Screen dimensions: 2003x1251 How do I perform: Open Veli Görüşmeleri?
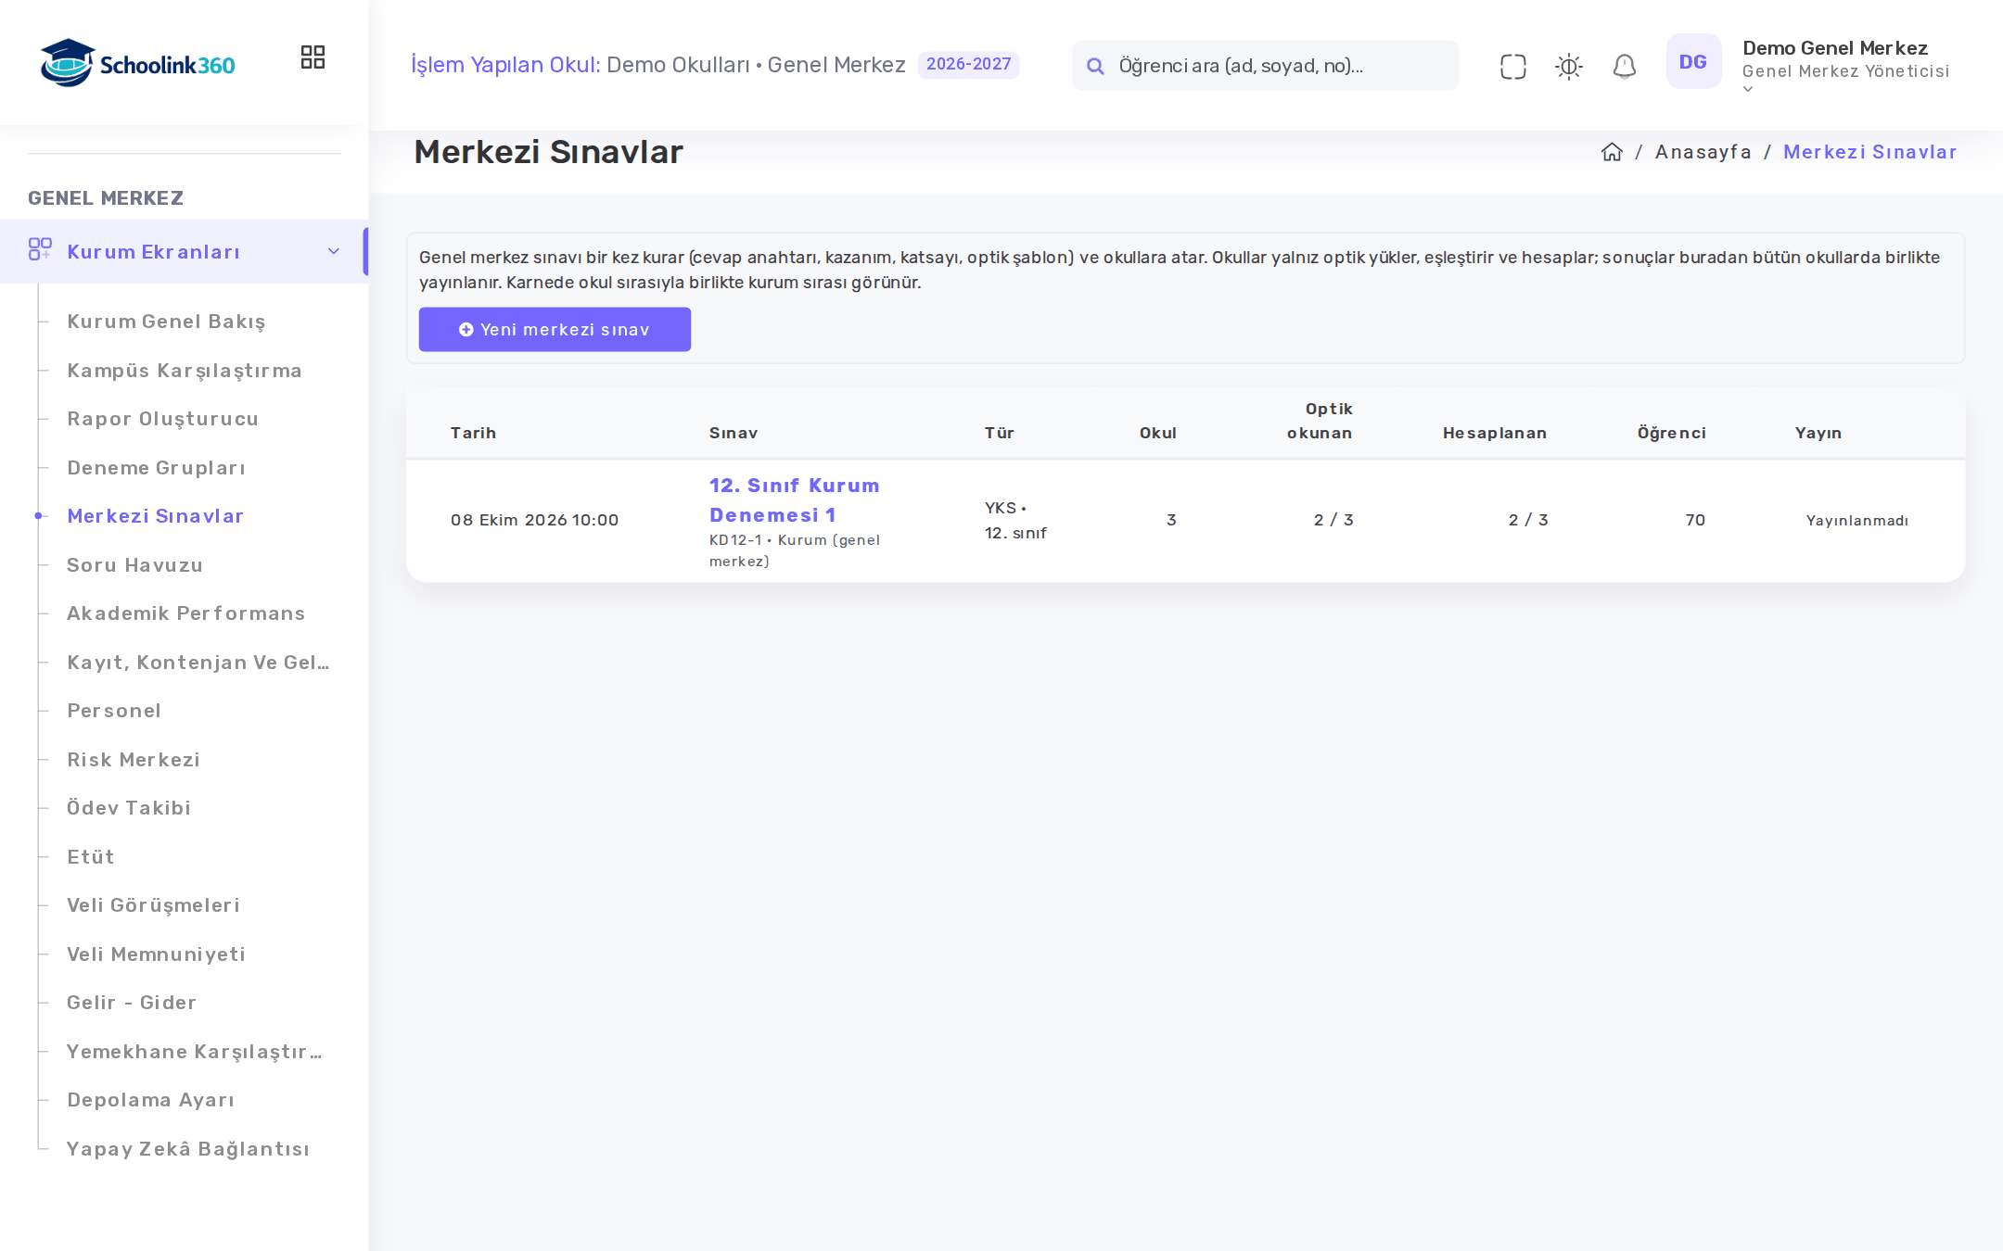coord(153,904)
